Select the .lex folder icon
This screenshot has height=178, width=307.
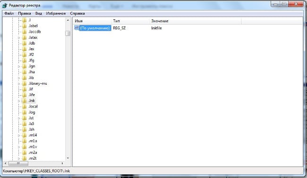24,49
